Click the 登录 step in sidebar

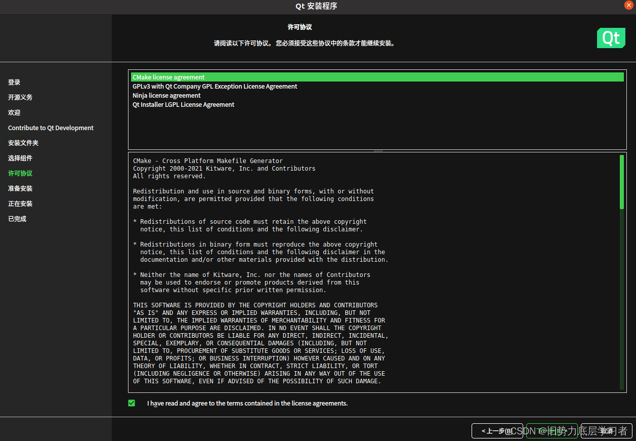[x=14, y=82]
